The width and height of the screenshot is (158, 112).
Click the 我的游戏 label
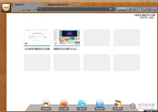click(x=46, y=109)
